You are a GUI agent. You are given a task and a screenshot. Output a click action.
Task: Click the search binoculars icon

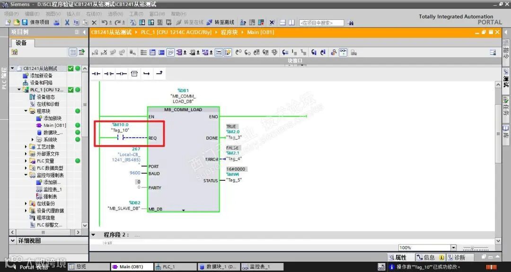click(x=350, y=23)
